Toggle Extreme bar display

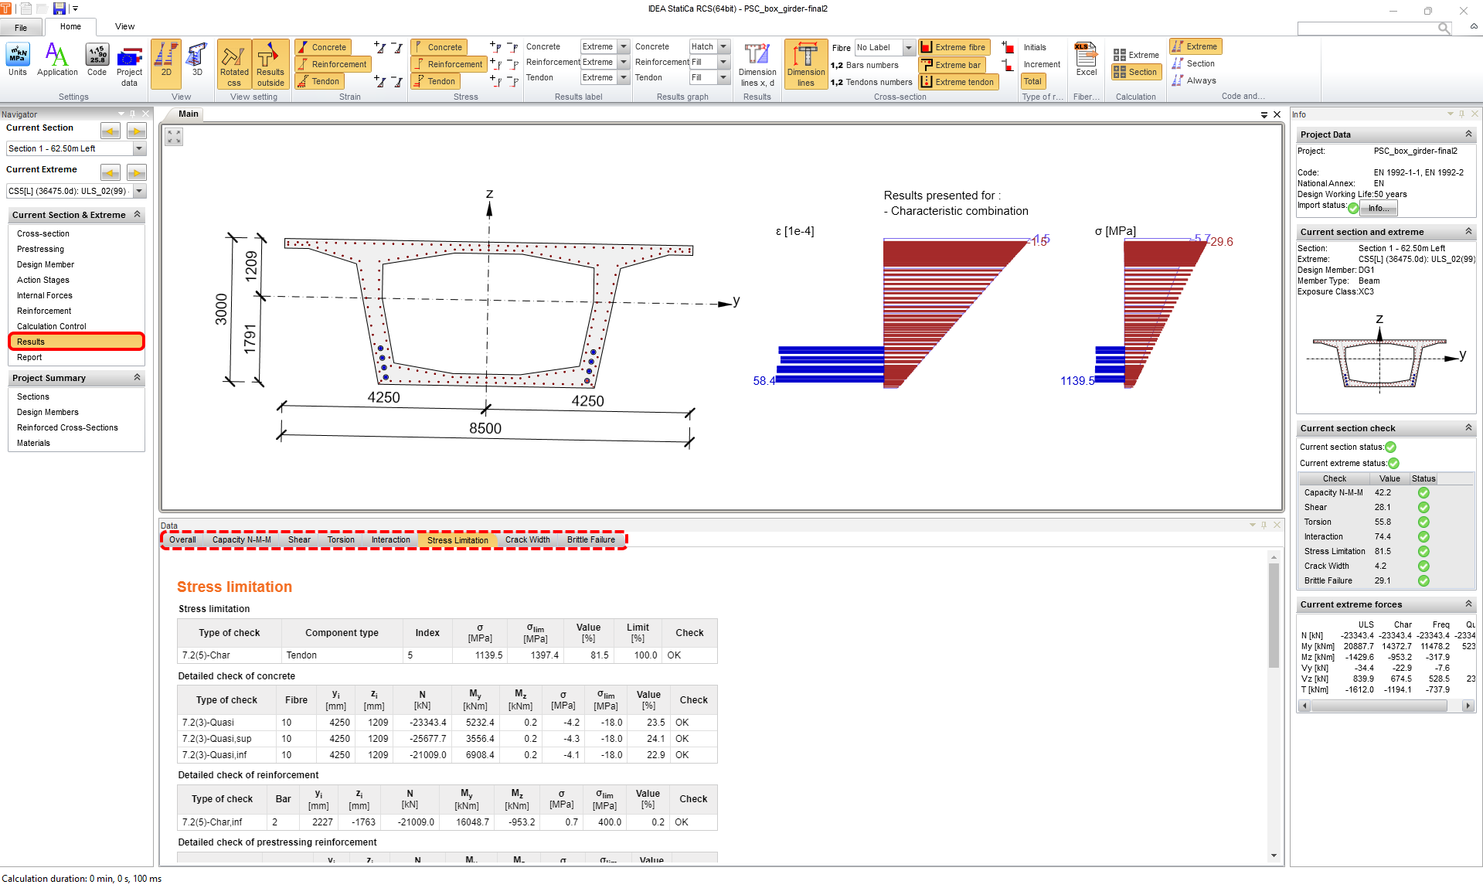tap(951, 65)
